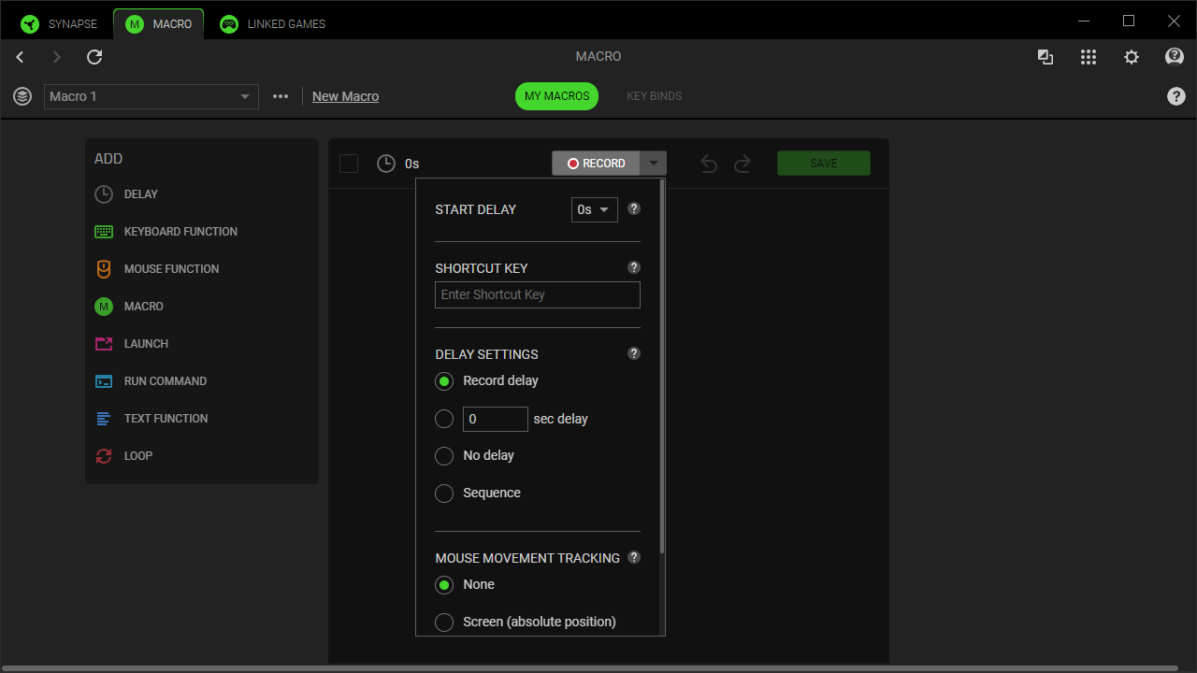
Task: Choose the Mouse Function icon
Action: (x=104, y=269)
